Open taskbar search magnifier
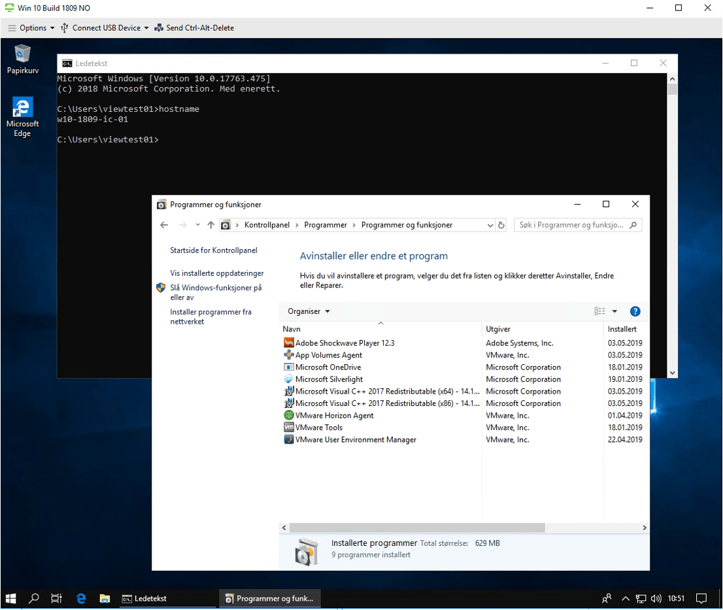Screen dimensions: 723x610 tap(33, 598)
